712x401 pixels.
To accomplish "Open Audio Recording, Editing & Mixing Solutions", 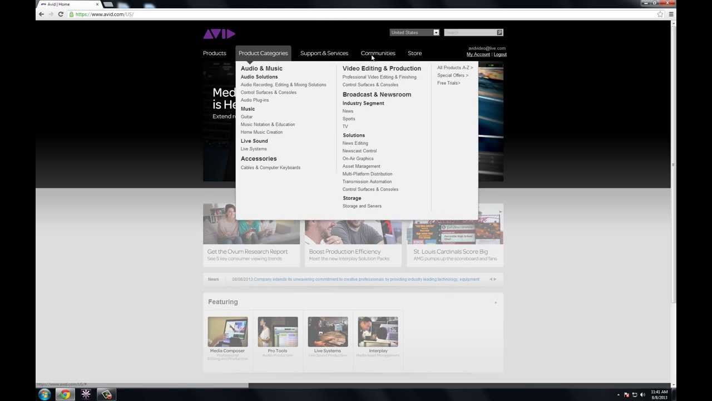I will [x=283, y=85].
